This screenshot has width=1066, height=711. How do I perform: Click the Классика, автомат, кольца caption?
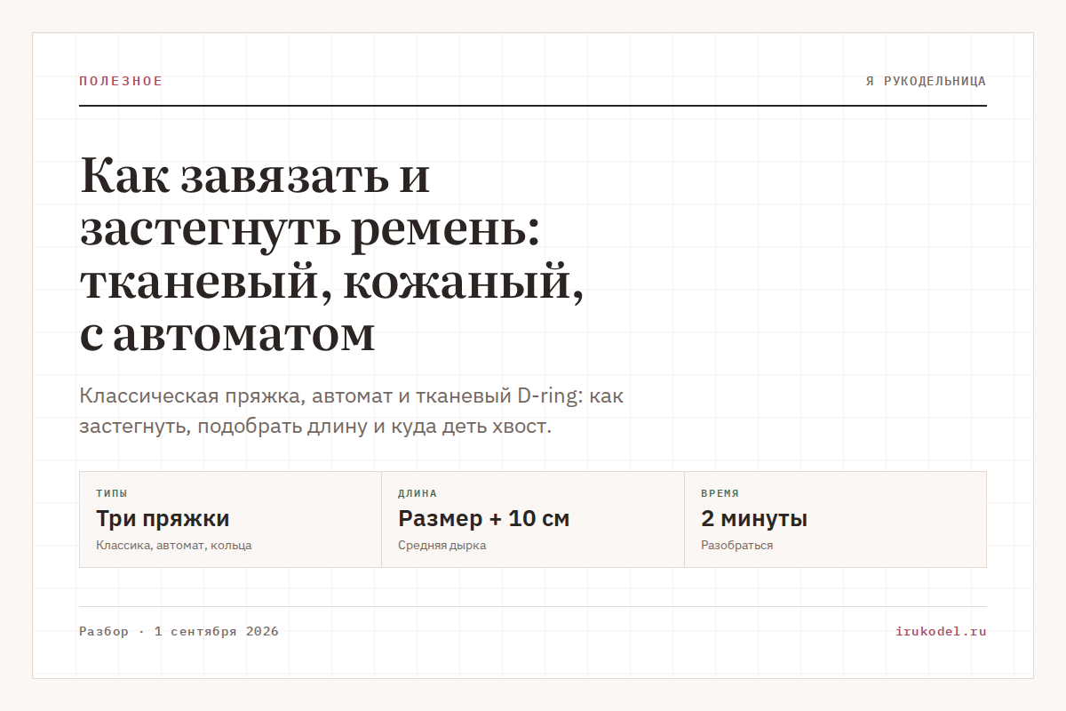point(173,546)
